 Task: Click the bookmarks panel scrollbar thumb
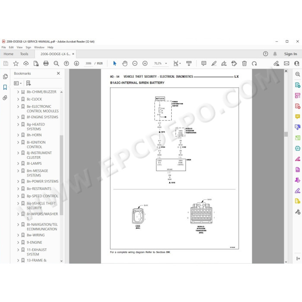[61, 175]
